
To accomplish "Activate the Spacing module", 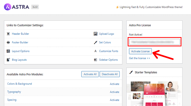I will pyautogui.click(x=115, y=100).
